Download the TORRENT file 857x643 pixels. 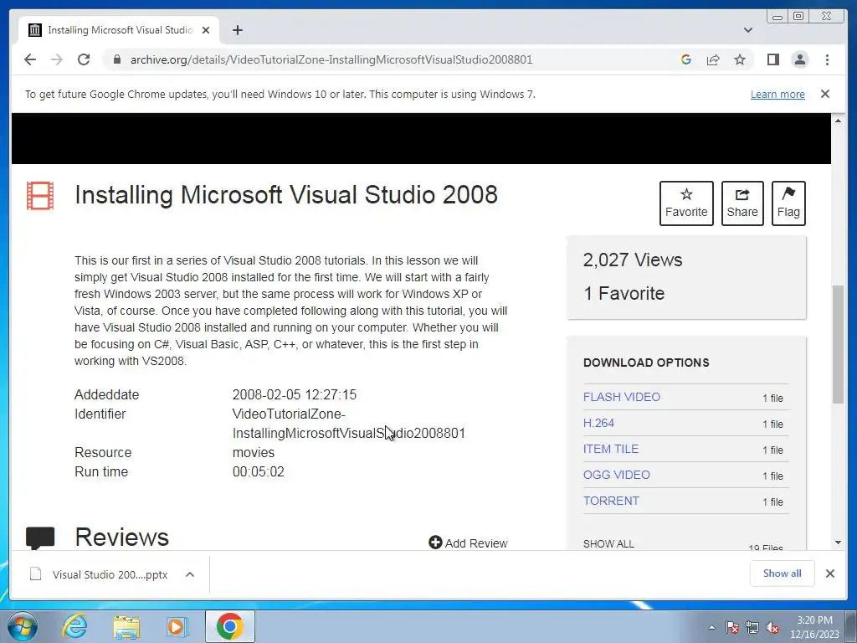(x=611, y=501)
